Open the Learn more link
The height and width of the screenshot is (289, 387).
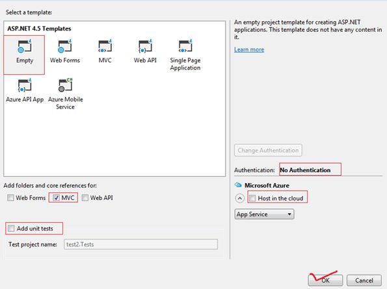tap(249, 49)
